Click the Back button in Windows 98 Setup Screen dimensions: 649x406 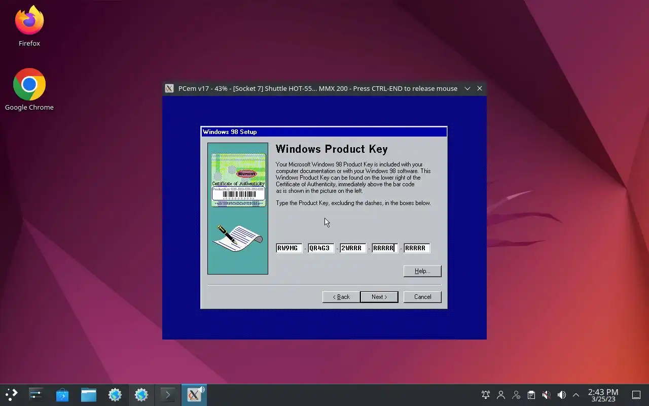341,297
